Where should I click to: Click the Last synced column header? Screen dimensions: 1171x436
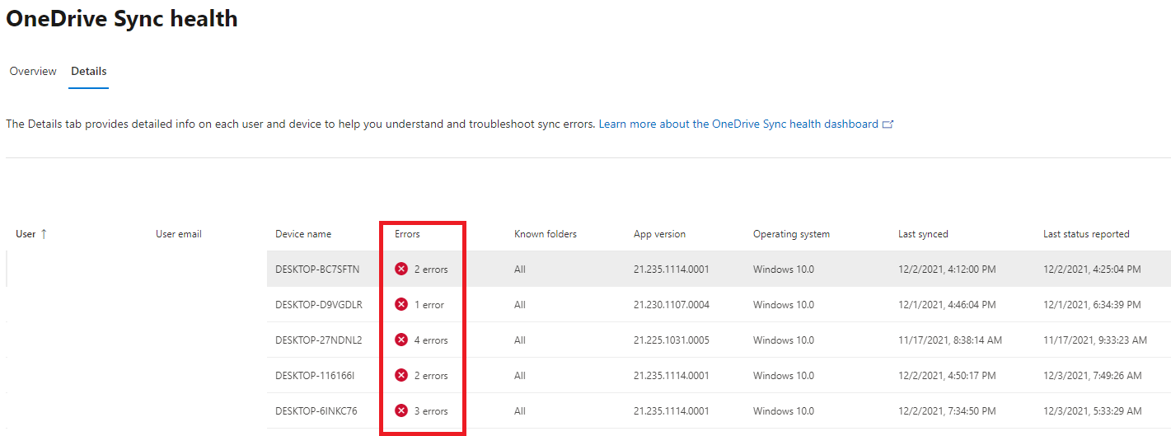[923, 234]
